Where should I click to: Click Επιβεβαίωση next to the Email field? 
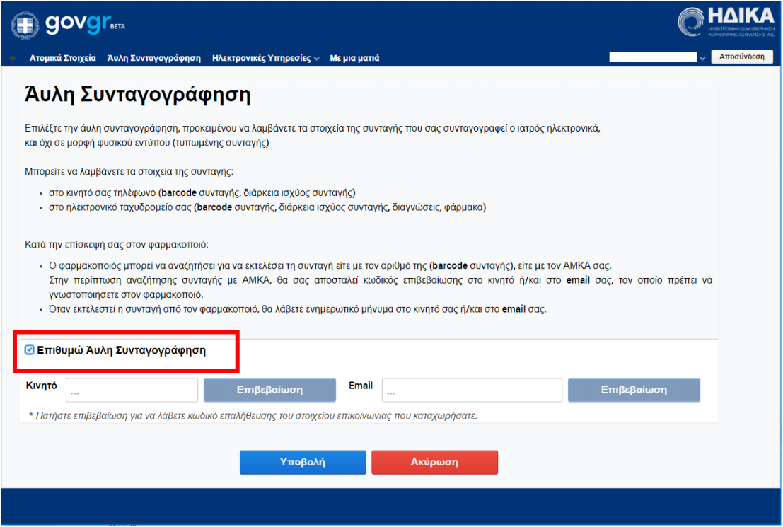click(x=634, y=390)
